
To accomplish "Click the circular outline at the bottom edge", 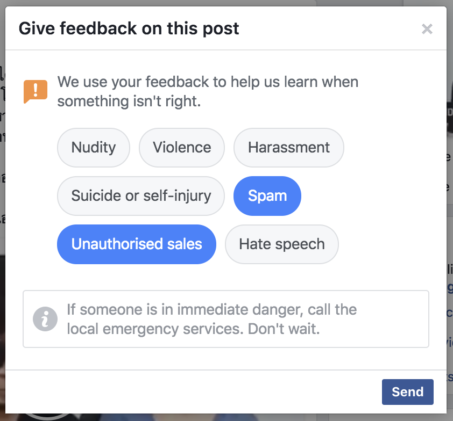I will pos(48,417).
